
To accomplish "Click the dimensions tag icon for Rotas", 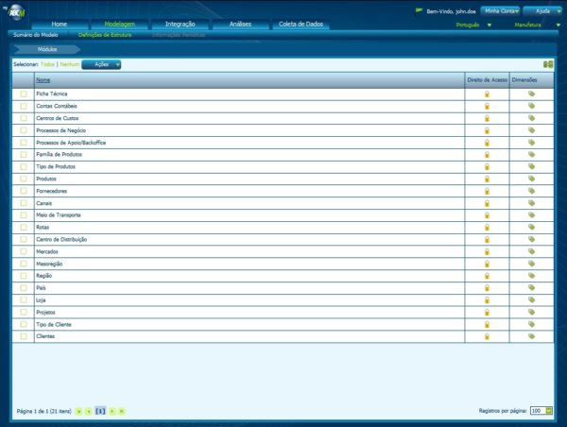I will coord(531,227).
